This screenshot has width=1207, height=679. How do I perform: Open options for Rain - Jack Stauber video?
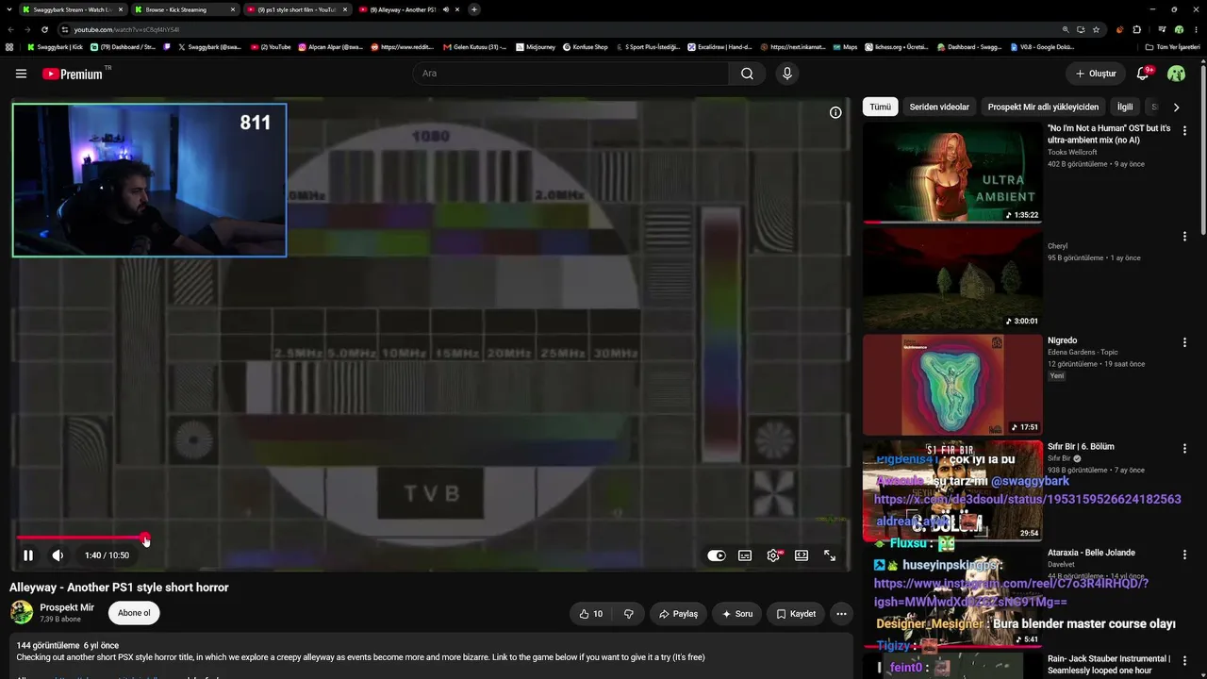point(1184,660)
